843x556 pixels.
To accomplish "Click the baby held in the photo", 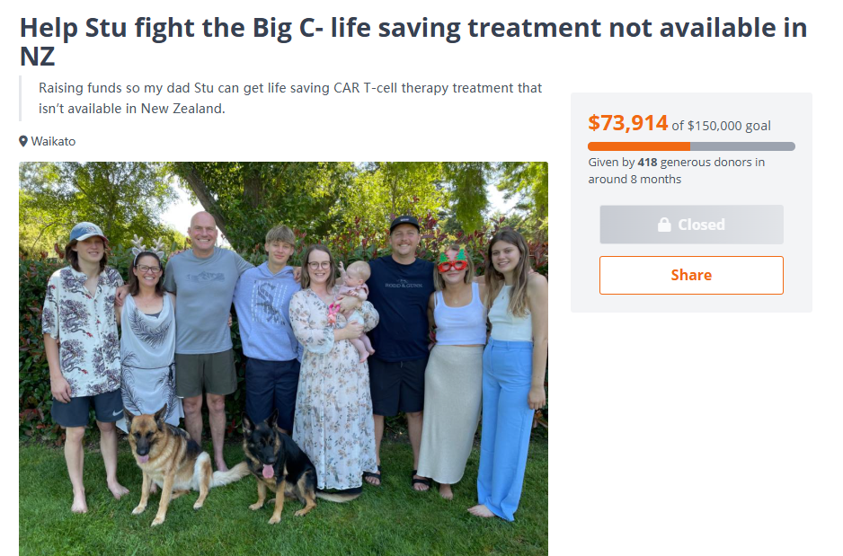I will (352, 306).
